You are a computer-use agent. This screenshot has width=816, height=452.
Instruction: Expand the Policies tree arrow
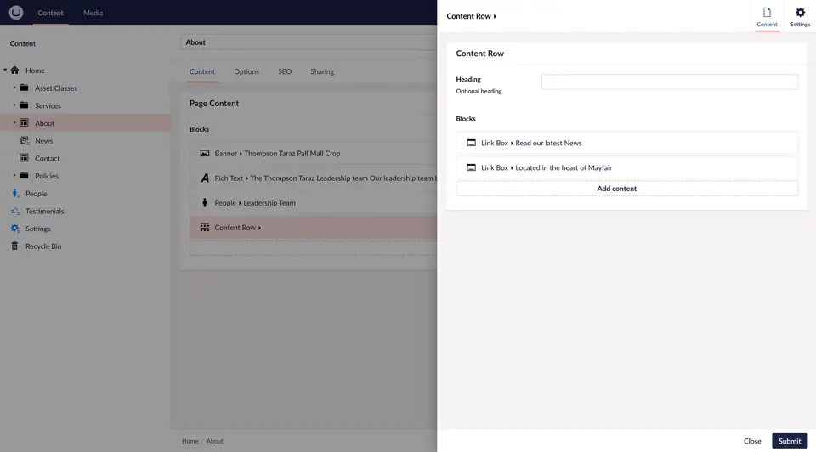click(x=14, y=175)
